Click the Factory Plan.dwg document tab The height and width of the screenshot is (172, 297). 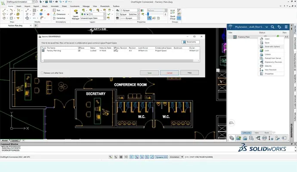click(x=15, y=25)
